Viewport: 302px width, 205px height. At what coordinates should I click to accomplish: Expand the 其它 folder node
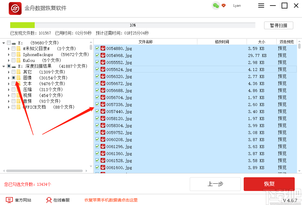9,72
